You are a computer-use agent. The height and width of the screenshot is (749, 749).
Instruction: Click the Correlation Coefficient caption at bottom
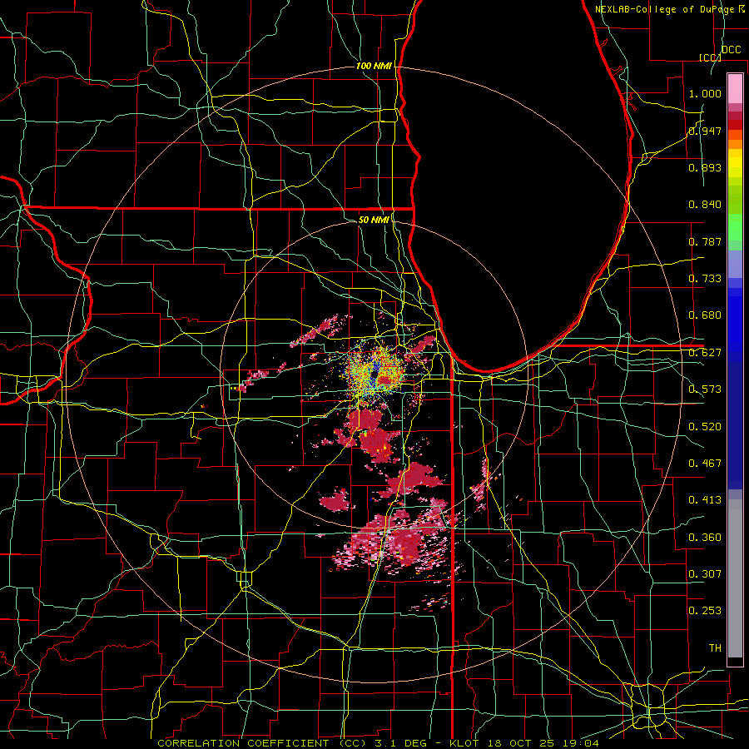[378, 743]
